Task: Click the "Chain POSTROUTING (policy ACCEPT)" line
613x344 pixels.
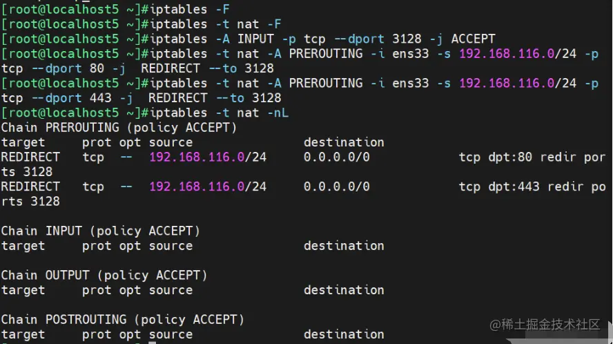Action: click(x=122, y=320)
